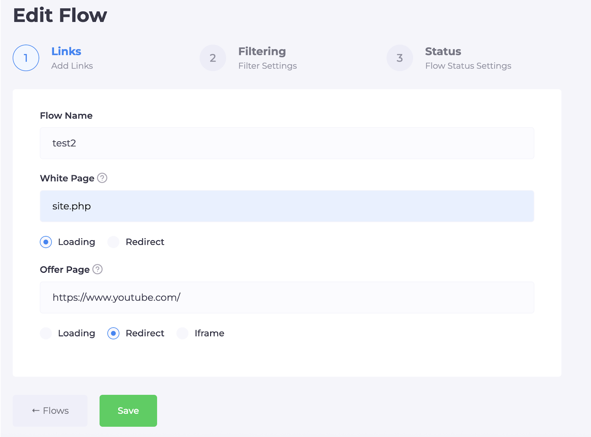Select Redirect radio under White Page
This screenshot has height=437, width=591.
pyautogui.click(x=113, y=242)
